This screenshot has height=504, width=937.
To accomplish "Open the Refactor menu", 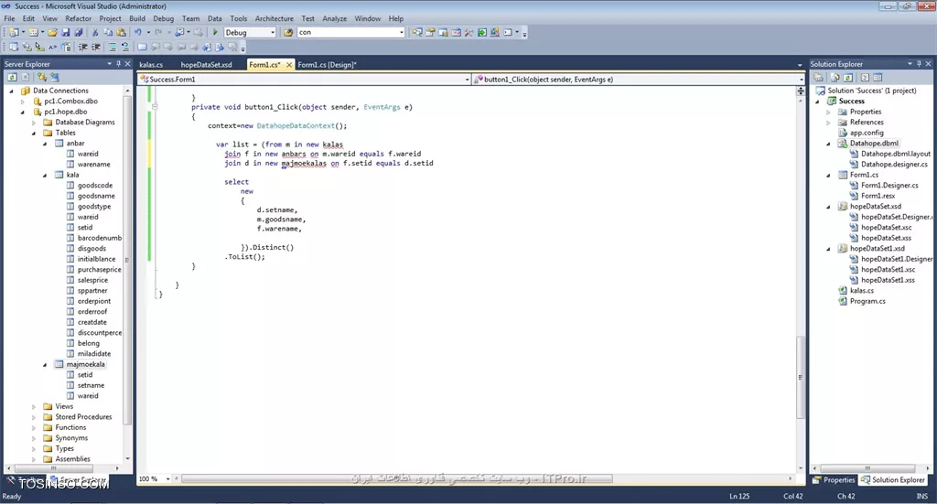I will coord(79,18).
